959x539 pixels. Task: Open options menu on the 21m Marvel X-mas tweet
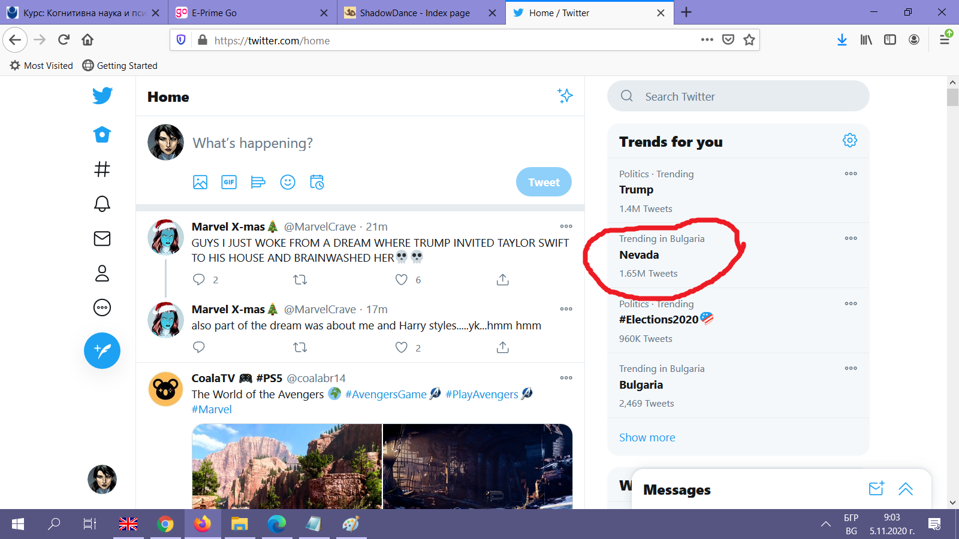(566, 226)
